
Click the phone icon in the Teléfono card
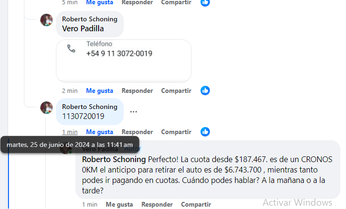(x=71, y=48)
